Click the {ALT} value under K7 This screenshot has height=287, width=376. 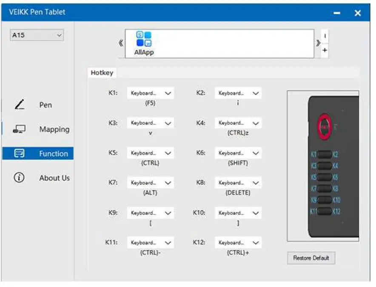pos(150,193)
